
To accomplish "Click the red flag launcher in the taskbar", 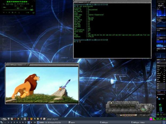I will click(15, 119).
